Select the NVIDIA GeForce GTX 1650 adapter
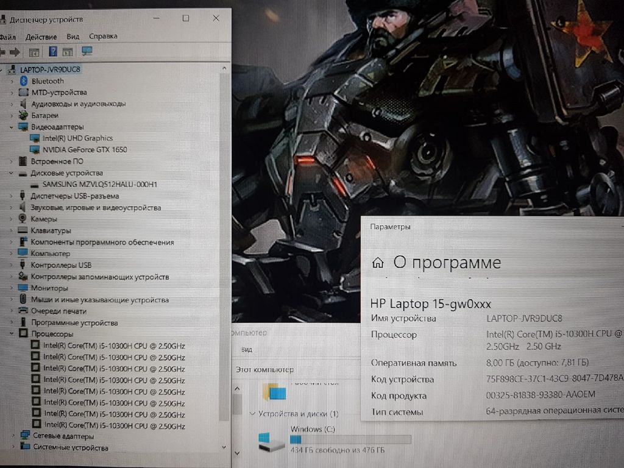 (85, 149)
